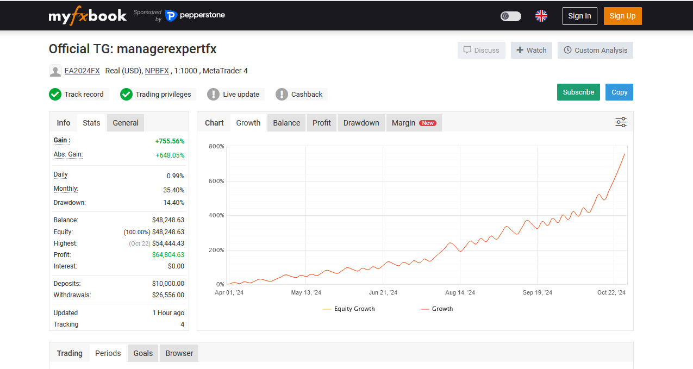
Task: Toggle Equity Growth legend series
Action: pos(349,309)
